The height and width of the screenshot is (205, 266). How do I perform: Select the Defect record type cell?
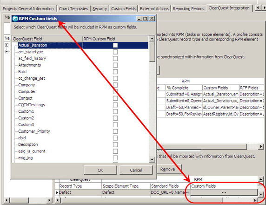[x=80, y=192]
